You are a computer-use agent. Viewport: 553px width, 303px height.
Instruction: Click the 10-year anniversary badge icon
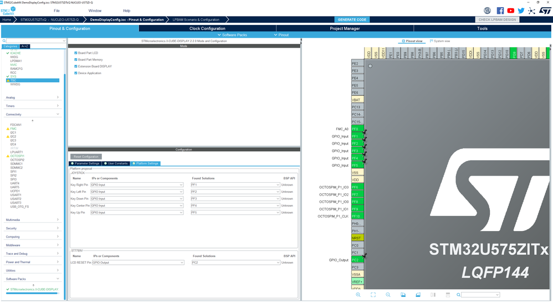point(488,11)
